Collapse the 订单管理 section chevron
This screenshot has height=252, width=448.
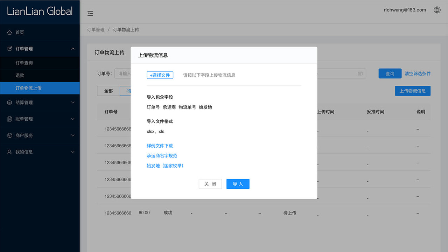click(73, 49)
